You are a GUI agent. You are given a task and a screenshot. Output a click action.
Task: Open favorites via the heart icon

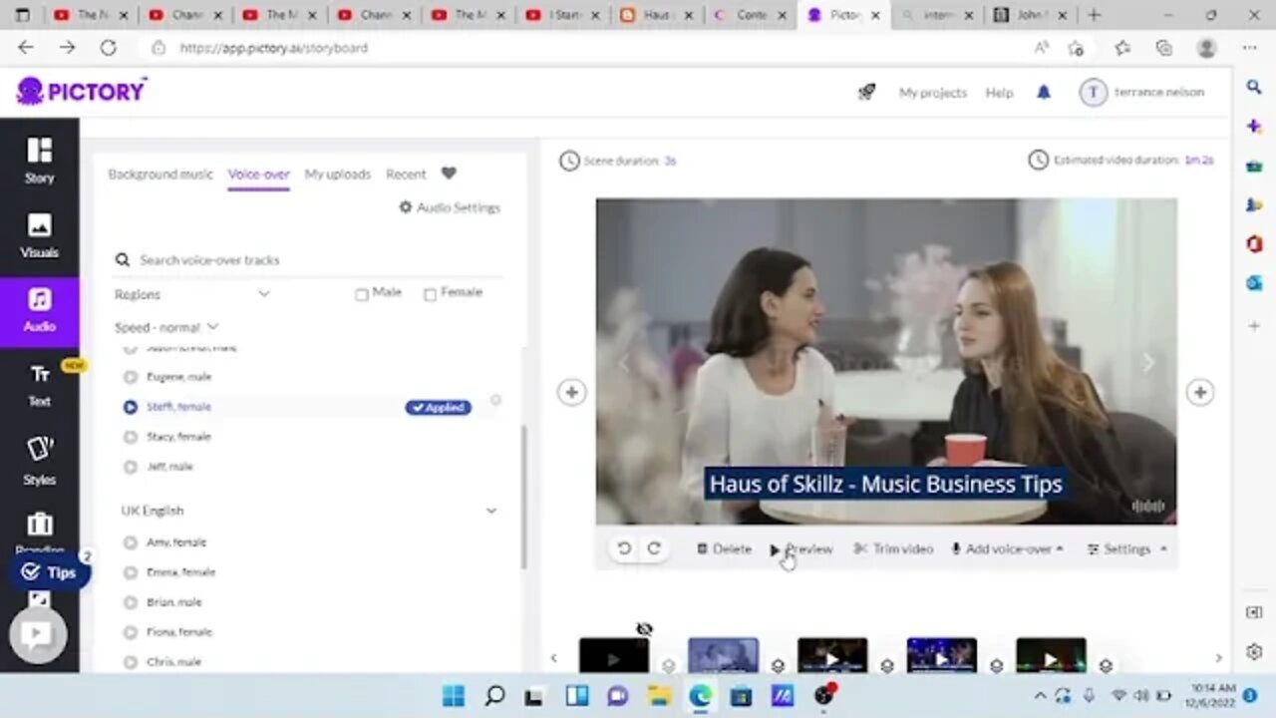point(449,174)
